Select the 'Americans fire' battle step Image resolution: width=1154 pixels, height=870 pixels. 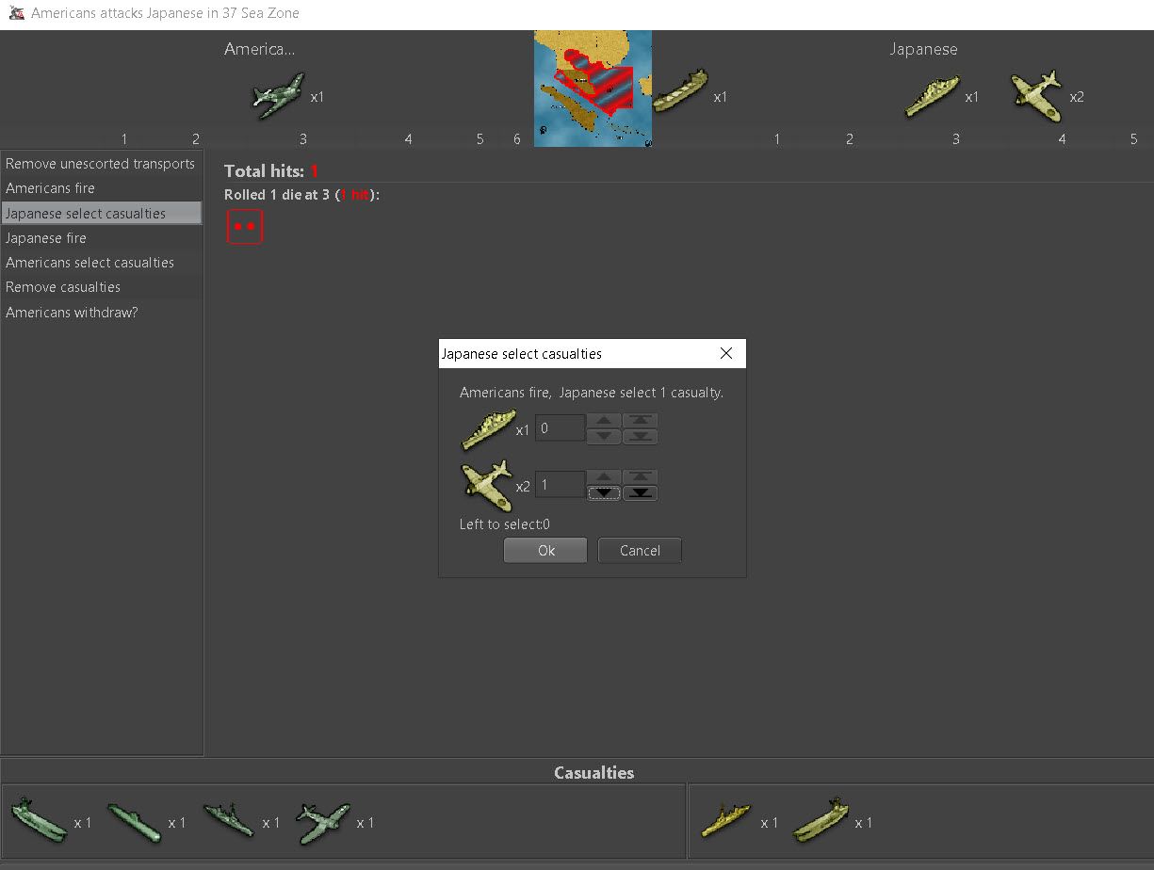(51, 188)
